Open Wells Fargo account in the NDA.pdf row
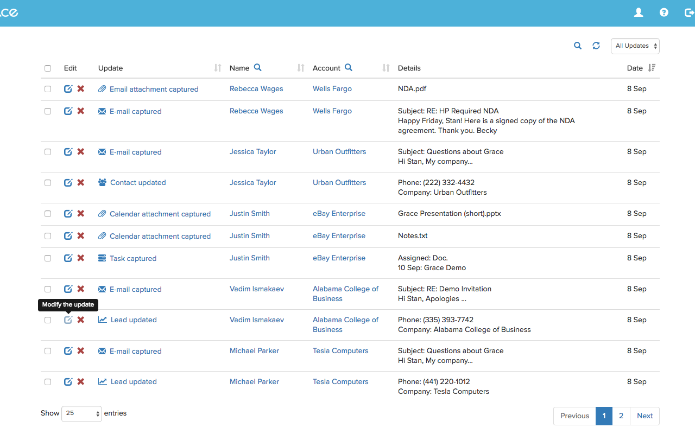Viewport: 695px width, 434px height. (x=332, y=88)
